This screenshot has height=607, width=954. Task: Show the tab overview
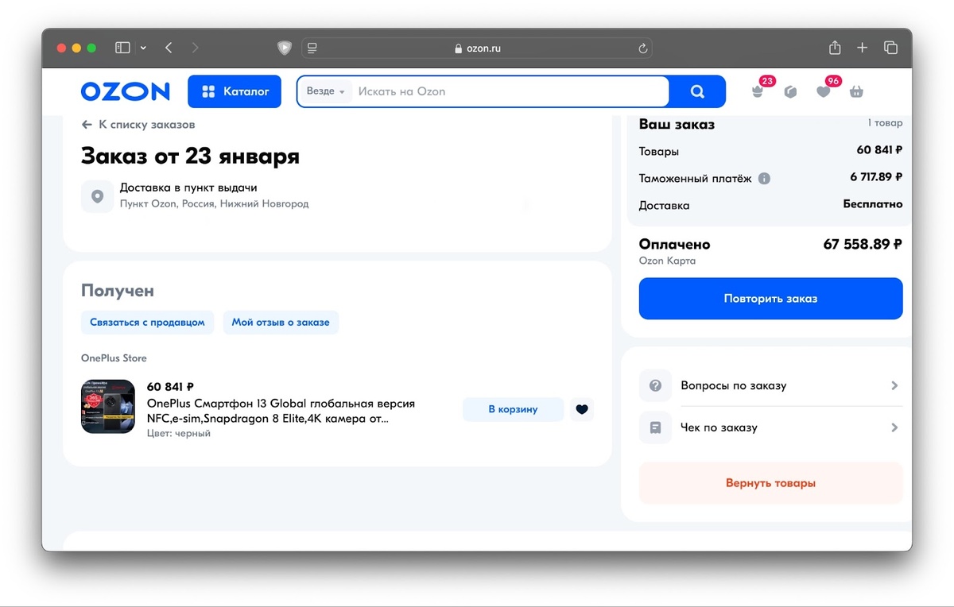coord(890,48)
